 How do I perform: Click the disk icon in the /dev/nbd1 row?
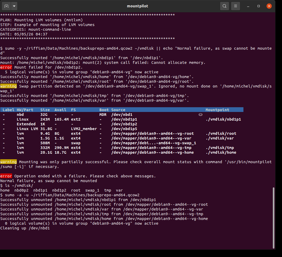pyautogui.click(x=200, y=115)
